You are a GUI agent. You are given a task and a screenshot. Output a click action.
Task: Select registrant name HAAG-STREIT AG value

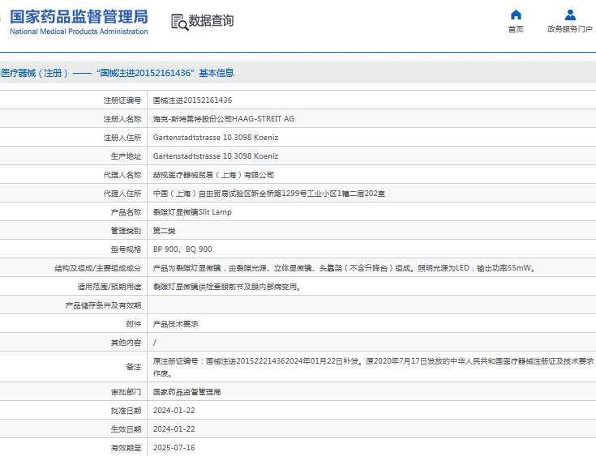coord(224,119)
